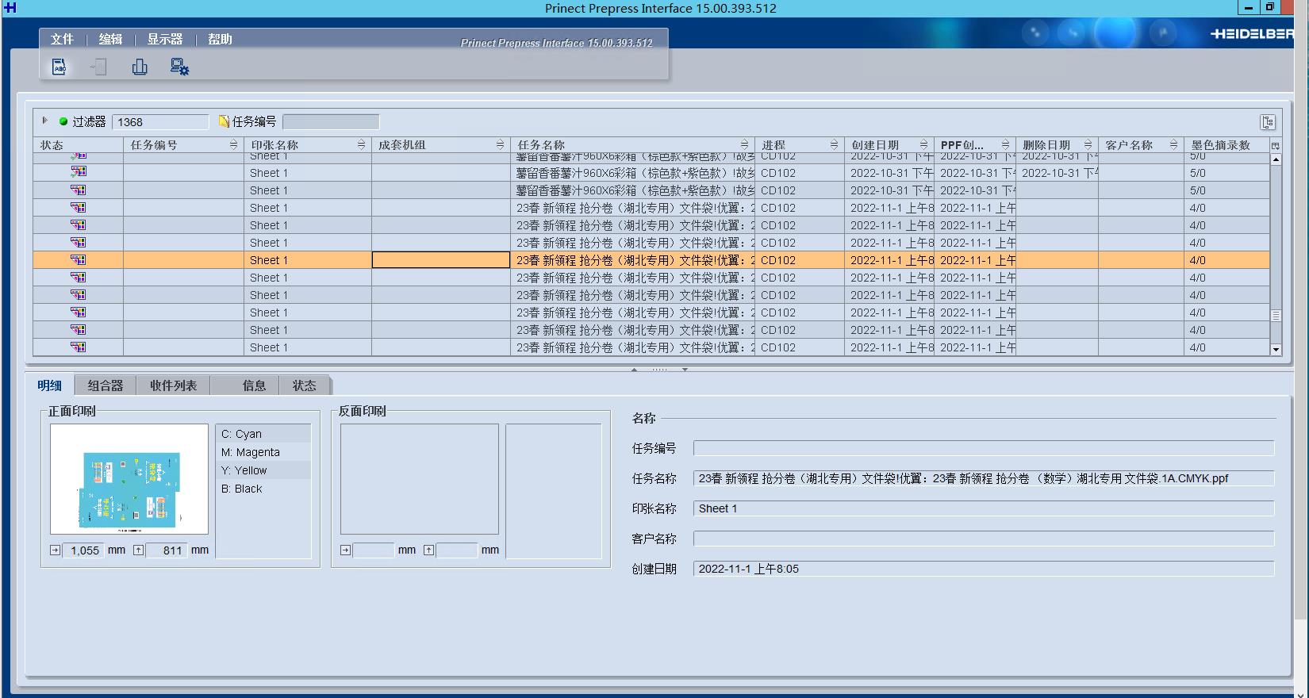Click the Heidelberg H icon in title bar
1309x698 pixels.
(x=10, y=8)
